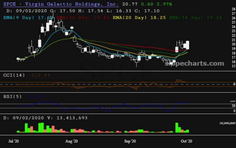Viewport: 236px width, 148px height.
Task: Click the last price 20.77 in header
Action: tap(130, 4)
